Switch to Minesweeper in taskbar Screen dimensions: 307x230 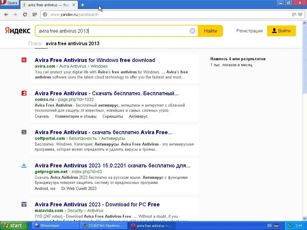tap(55, 226)
